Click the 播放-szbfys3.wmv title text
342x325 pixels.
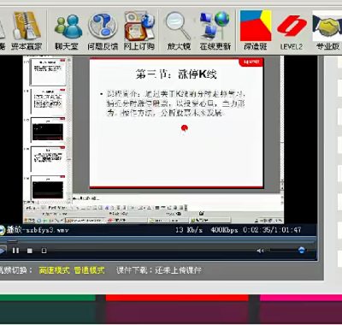pyautogui.click(x=38, y=230)
